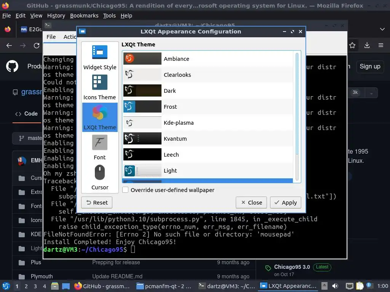
Task: Open the Plymouth folder in repository
Action: [x=42, y=276]
